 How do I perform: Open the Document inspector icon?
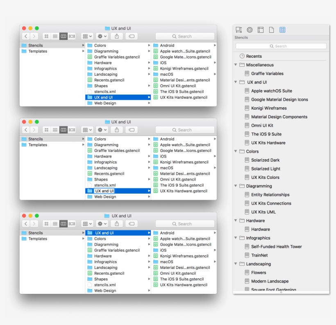click(x=271, y=30)
